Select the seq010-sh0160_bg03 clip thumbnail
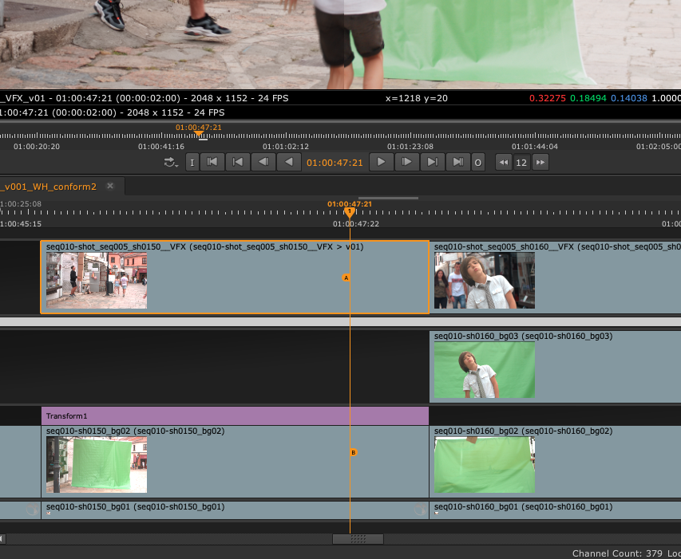The image size is (681, 559). [484, 370]
